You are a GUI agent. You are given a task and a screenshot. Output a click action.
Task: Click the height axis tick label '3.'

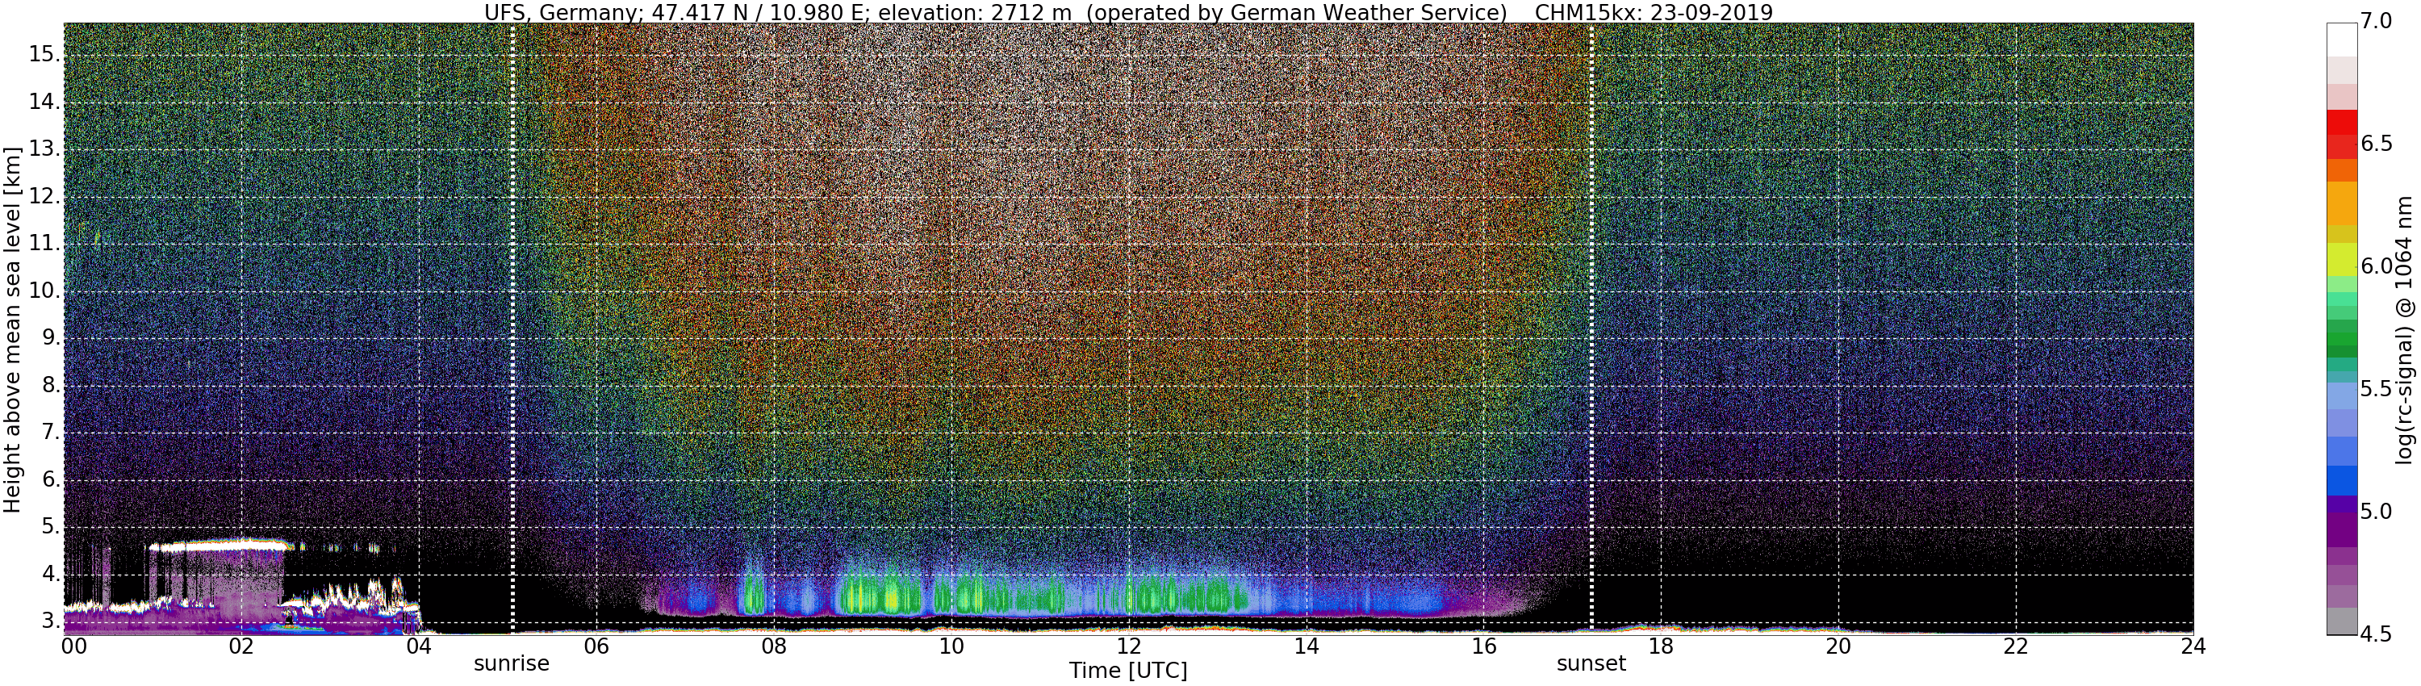50,621
